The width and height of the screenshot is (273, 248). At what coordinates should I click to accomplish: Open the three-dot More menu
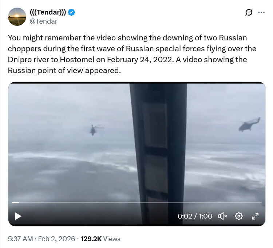[x=261, y=12]
